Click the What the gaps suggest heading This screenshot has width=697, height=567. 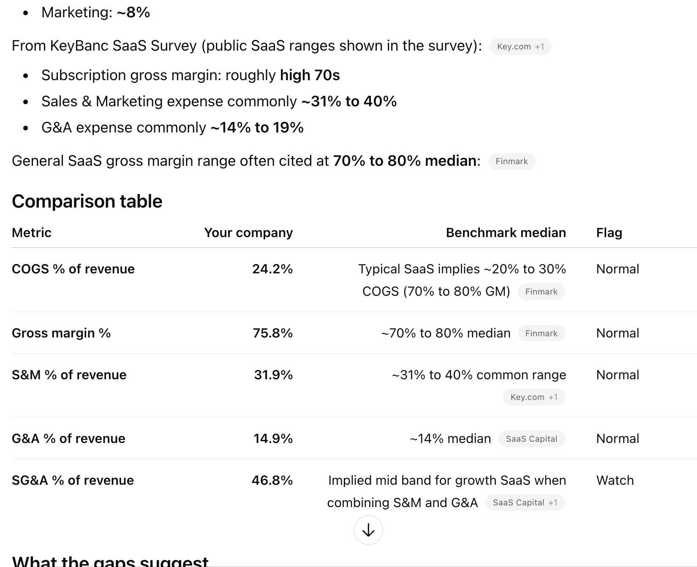pyautogui.click(x=110, y=561)
